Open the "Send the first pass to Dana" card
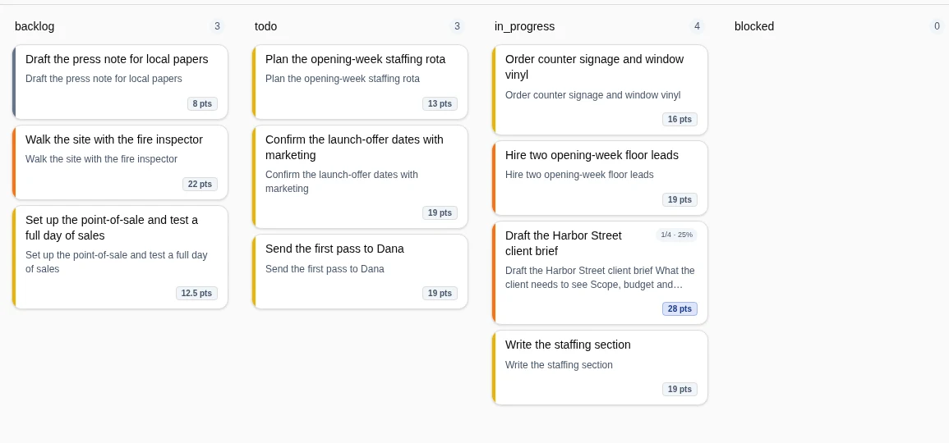 click(x=360, y=272)
